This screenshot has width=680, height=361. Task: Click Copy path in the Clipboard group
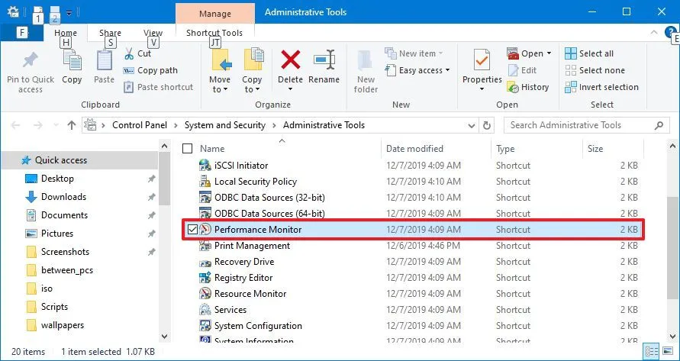157,70
